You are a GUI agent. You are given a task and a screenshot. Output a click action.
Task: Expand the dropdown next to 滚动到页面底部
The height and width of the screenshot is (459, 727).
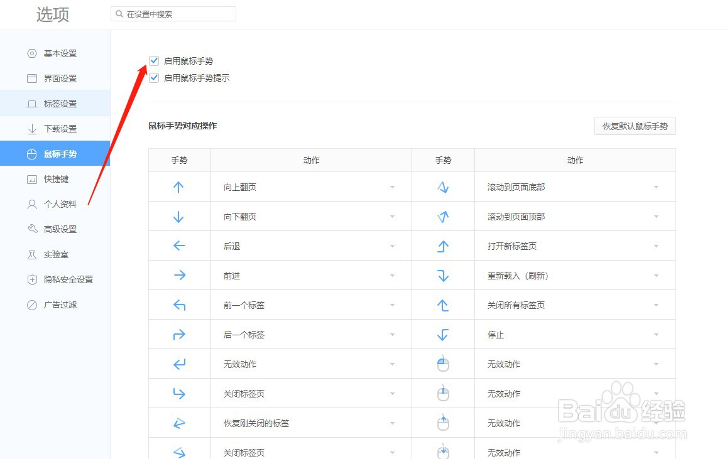[656, 186]
